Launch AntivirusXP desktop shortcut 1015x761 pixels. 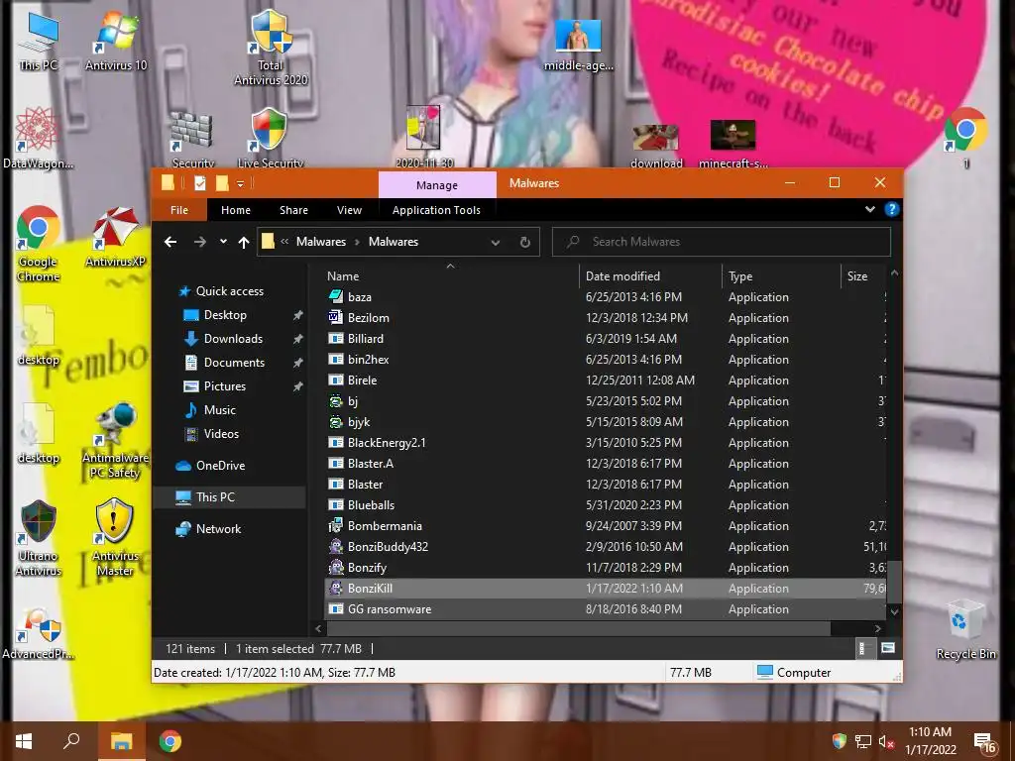[115, 236]
